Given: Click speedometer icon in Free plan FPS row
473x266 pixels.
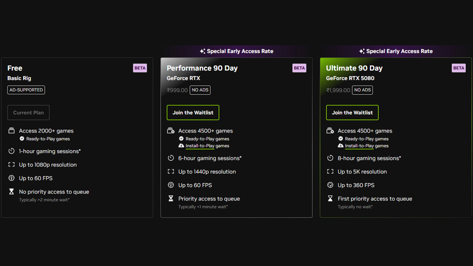Looking at the screenshot, I should [11, 178].
